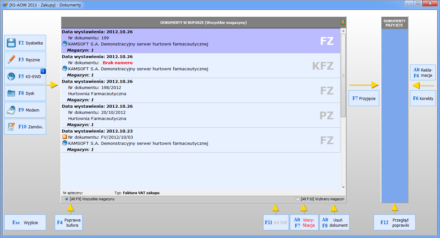
Task: Open the F10 Zamów. order icon
Action: coord(12,127)
